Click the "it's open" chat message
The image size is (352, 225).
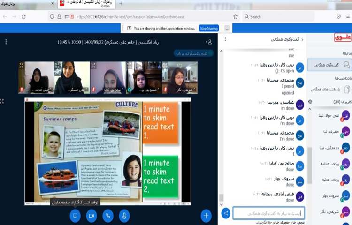pyautogui.click(x=285, y=71)
